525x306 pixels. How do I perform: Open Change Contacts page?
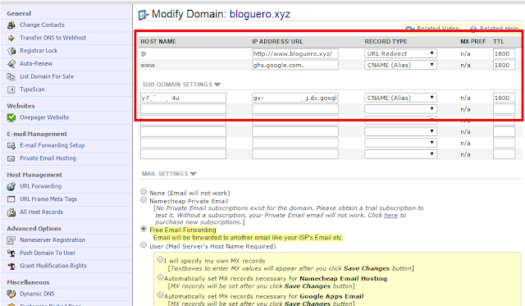[x=42, y=25]
